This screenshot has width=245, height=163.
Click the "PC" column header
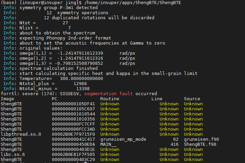pos(55,99)
